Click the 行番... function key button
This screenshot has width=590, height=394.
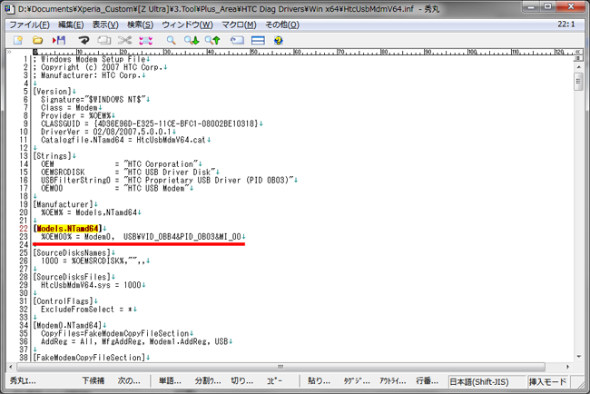click(427, 380)
